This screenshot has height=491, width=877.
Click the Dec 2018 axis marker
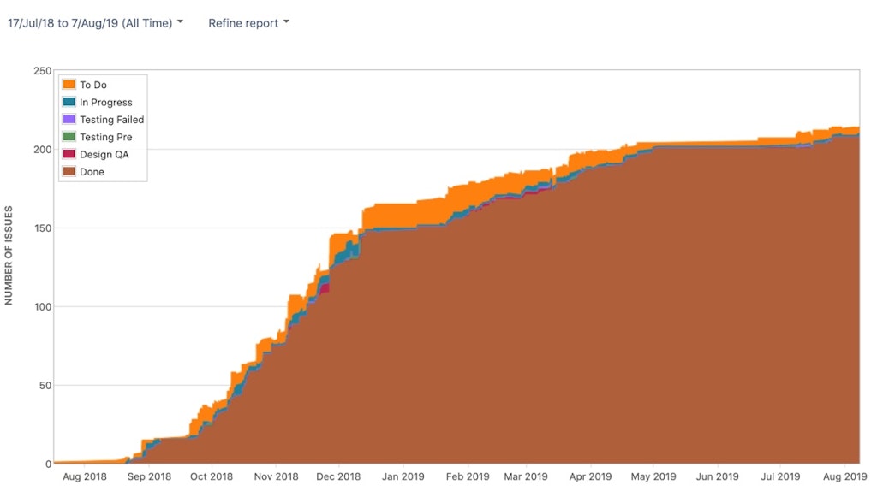[338, 476]
